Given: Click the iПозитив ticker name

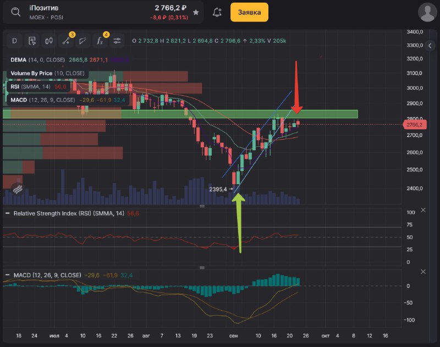Looking at the screenshot, I should (x=44, y=8).
